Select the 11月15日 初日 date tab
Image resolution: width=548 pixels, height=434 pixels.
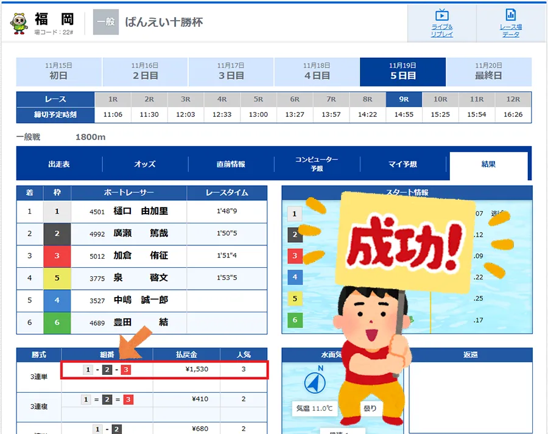58,72
